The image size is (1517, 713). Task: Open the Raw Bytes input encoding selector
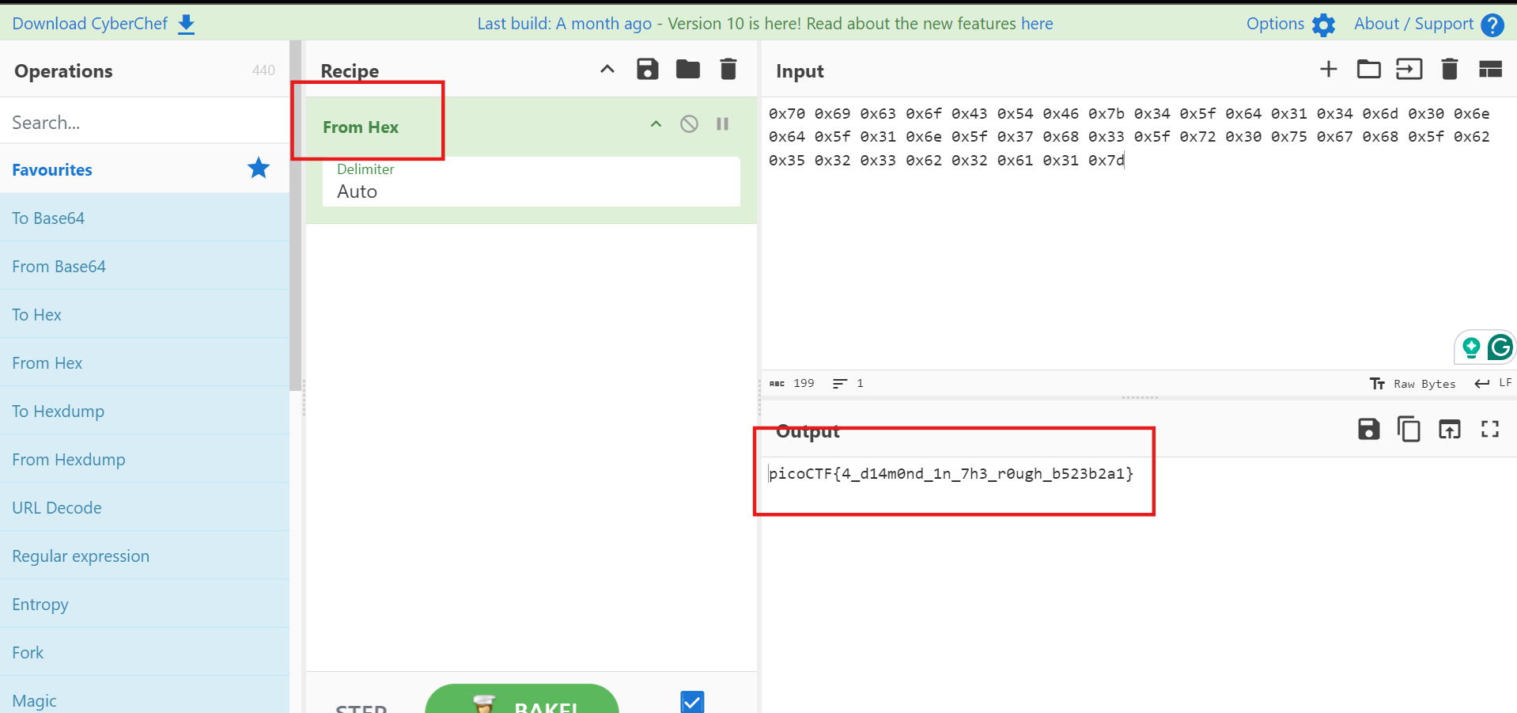(x=1413, y=384)
